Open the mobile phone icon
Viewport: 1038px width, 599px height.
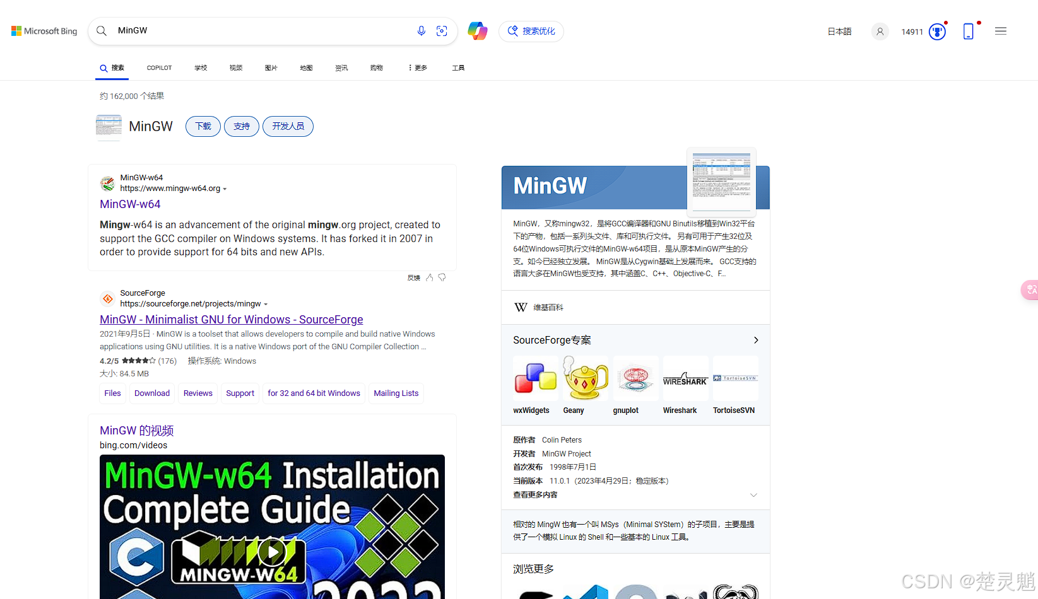click(x=969, y=32)
